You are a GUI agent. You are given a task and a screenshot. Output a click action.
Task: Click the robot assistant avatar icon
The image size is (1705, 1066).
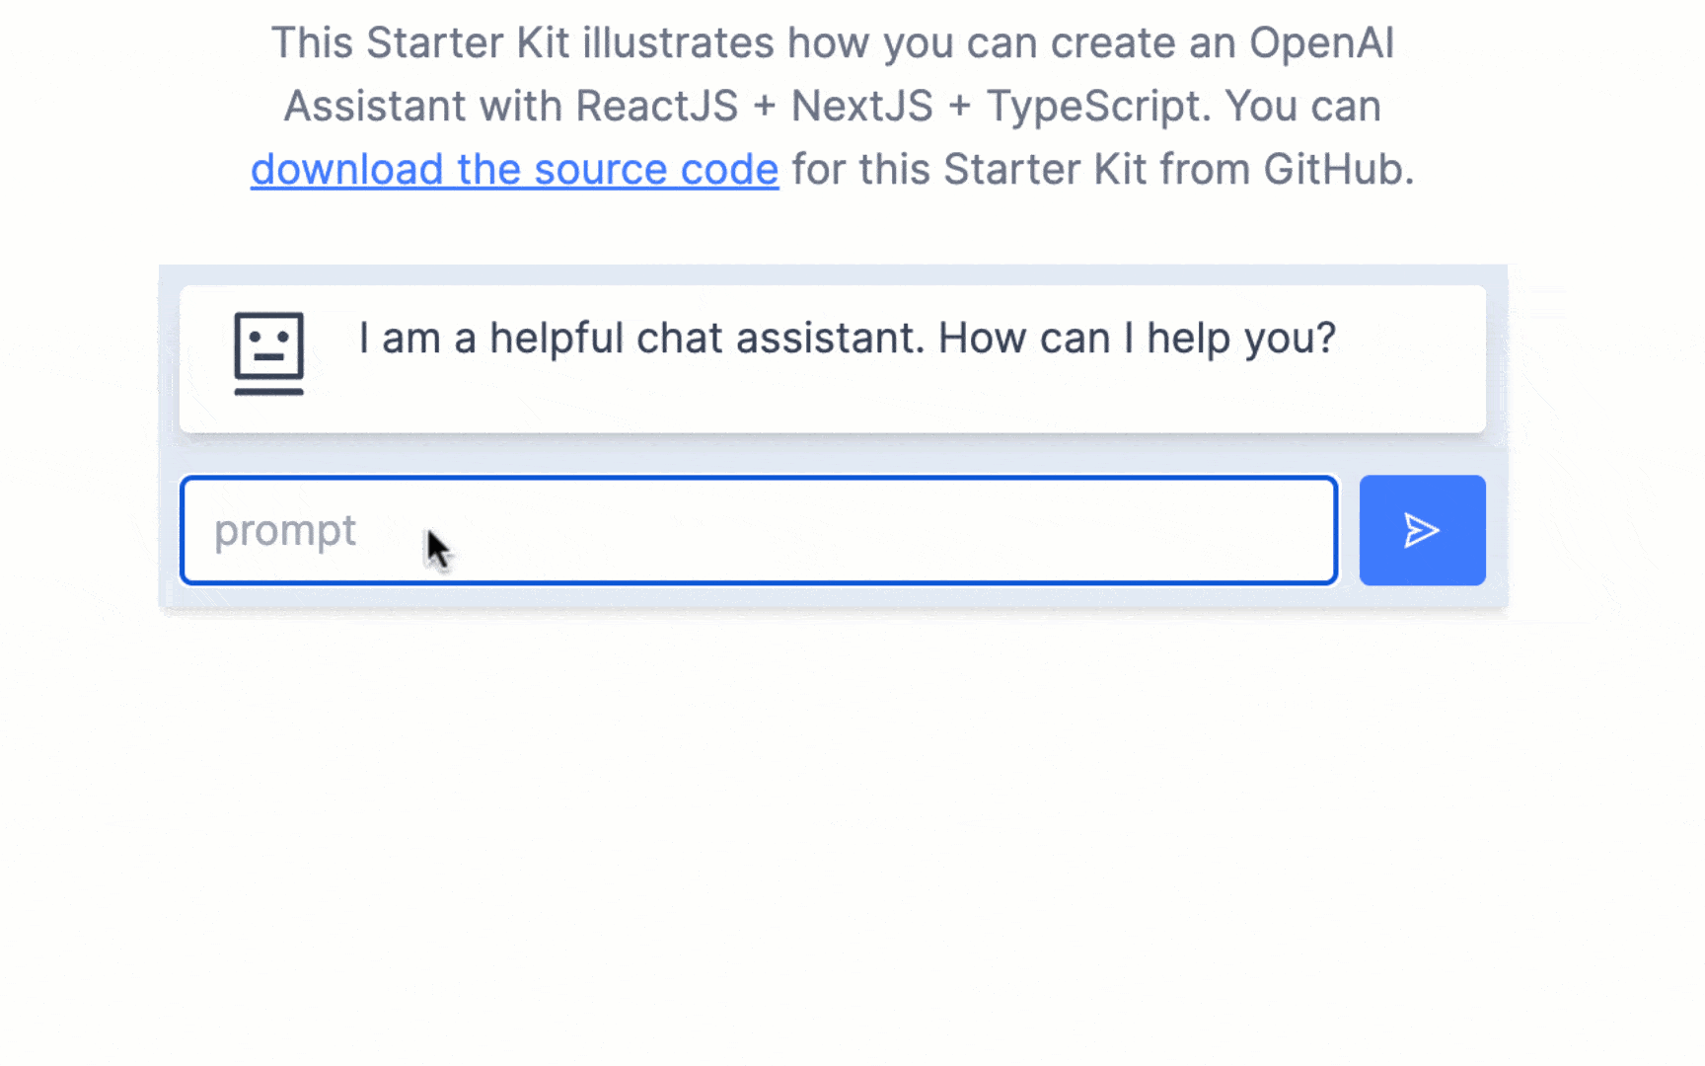pos(268,353)
